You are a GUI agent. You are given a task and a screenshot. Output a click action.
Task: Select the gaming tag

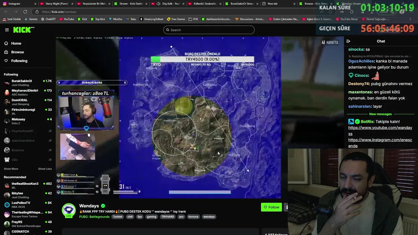152,217
